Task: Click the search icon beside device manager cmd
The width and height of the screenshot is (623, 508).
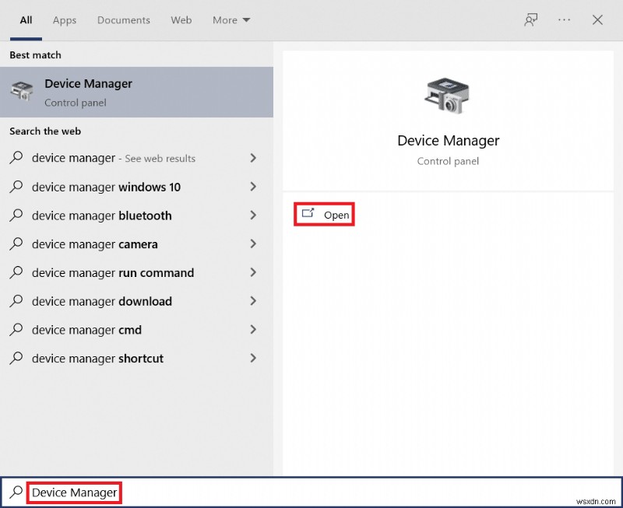Action: 16,330
